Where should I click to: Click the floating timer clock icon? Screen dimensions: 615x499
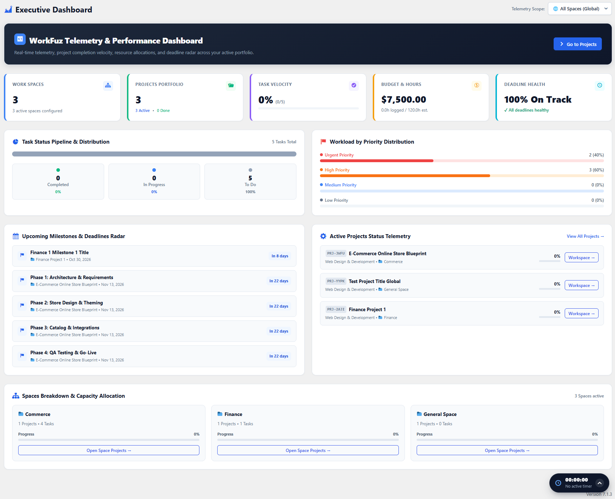click(x=558, y=483)
